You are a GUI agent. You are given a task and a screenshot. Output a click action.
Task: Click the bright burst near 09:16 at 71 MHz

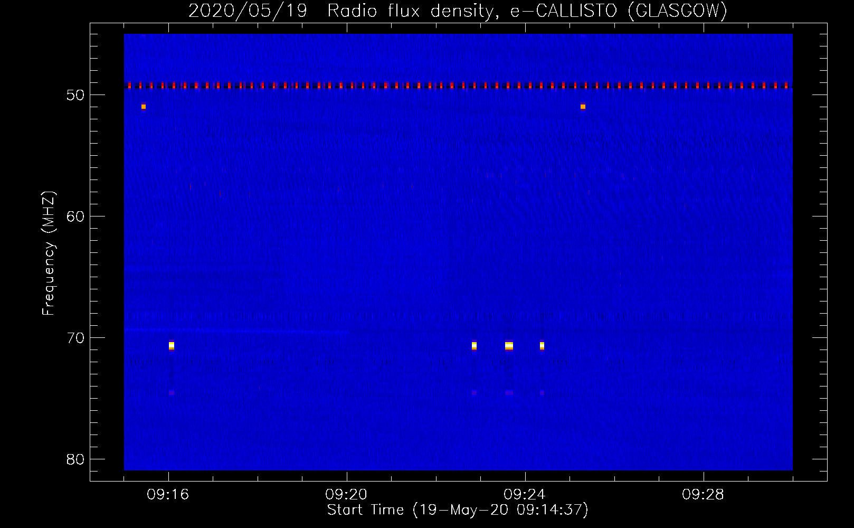pyautogui.click(x=172, y=346)
